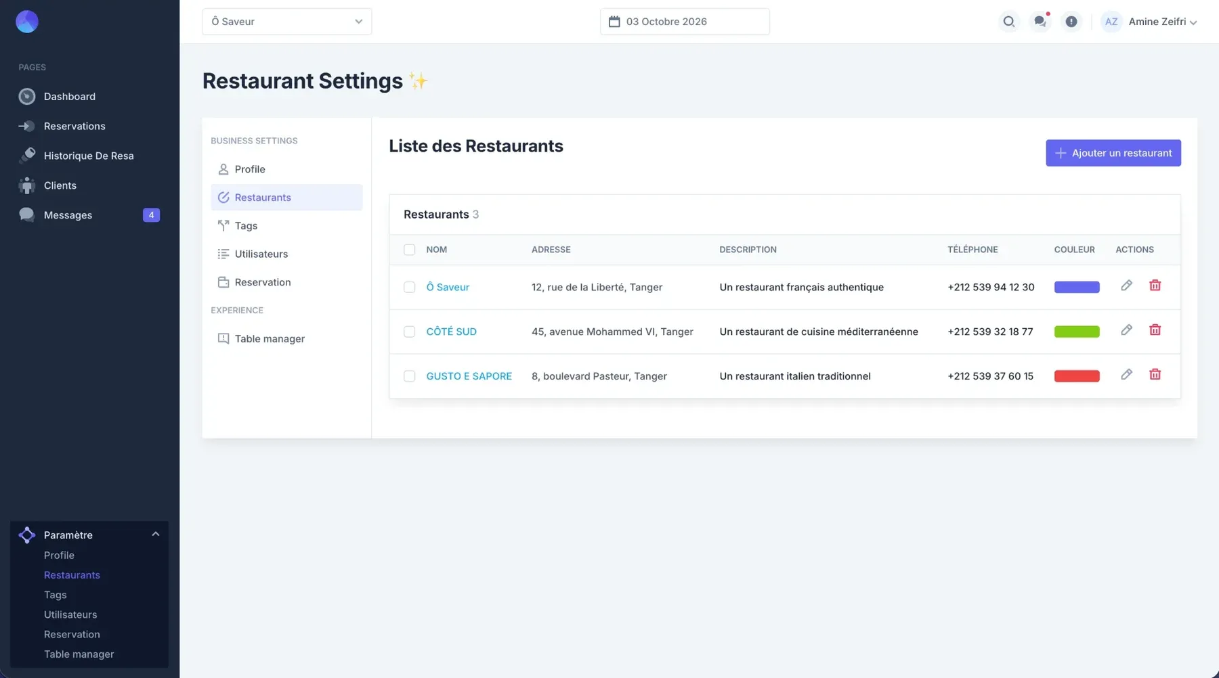Edit the CÔTÉ SUD restaurant pencil icon
1219x678 pixels.
[1126, 330]
